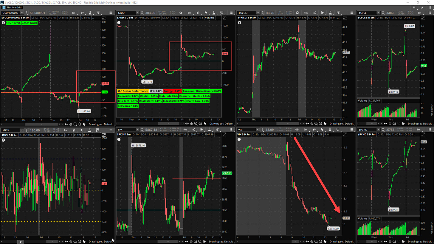The height and width of the screenshot is (244, 434).
Task: Expand the $ADD symbol dropdown
Action: (x=137, y=13)
